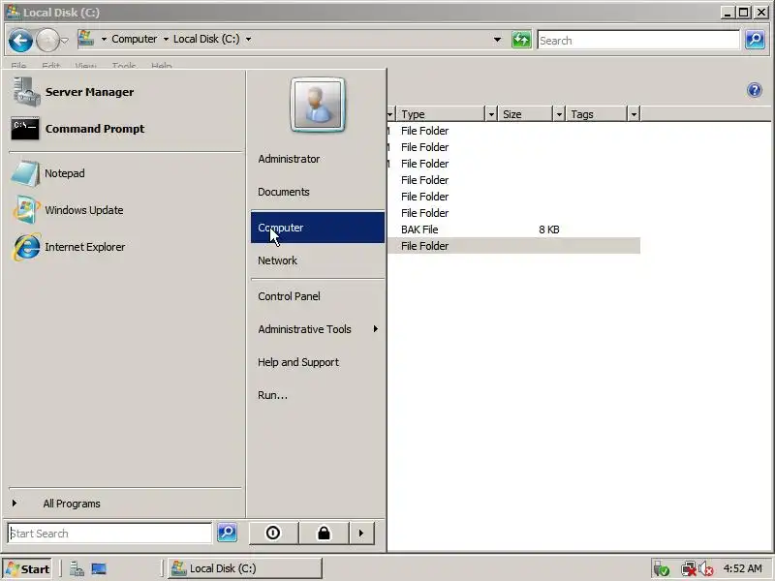The height and width of the screenshot is (581, 775).
Task: Open Server Manager from Start menu
Action: (89, 92)
